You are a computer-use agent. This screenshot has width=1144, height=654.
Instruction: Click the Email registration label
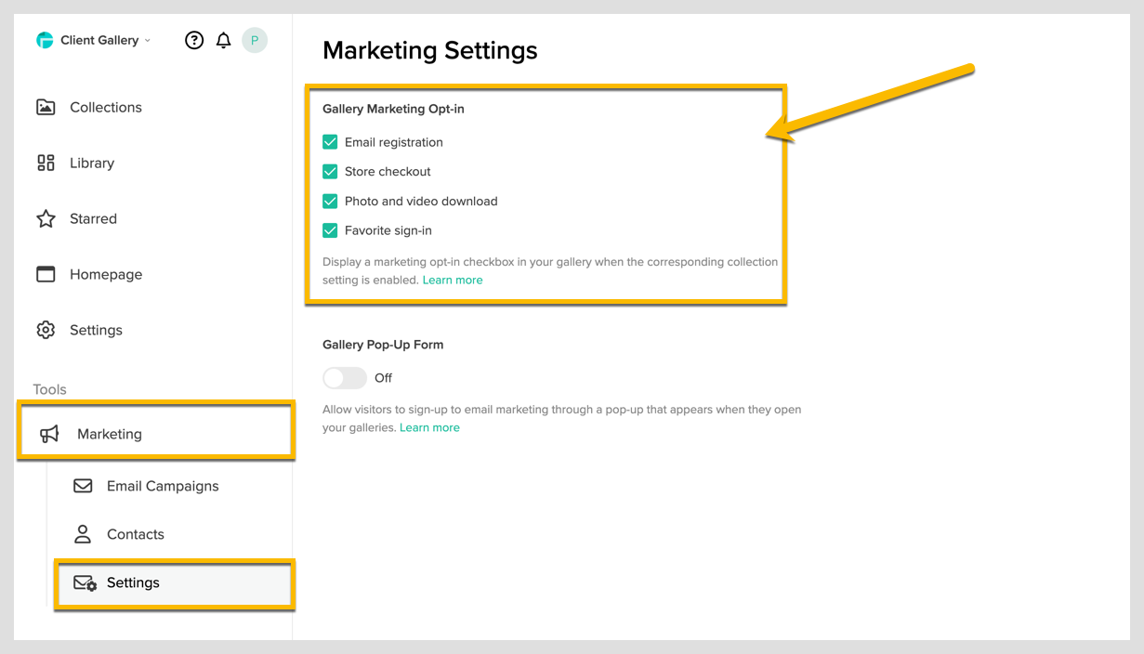click(x=394, y=142)
